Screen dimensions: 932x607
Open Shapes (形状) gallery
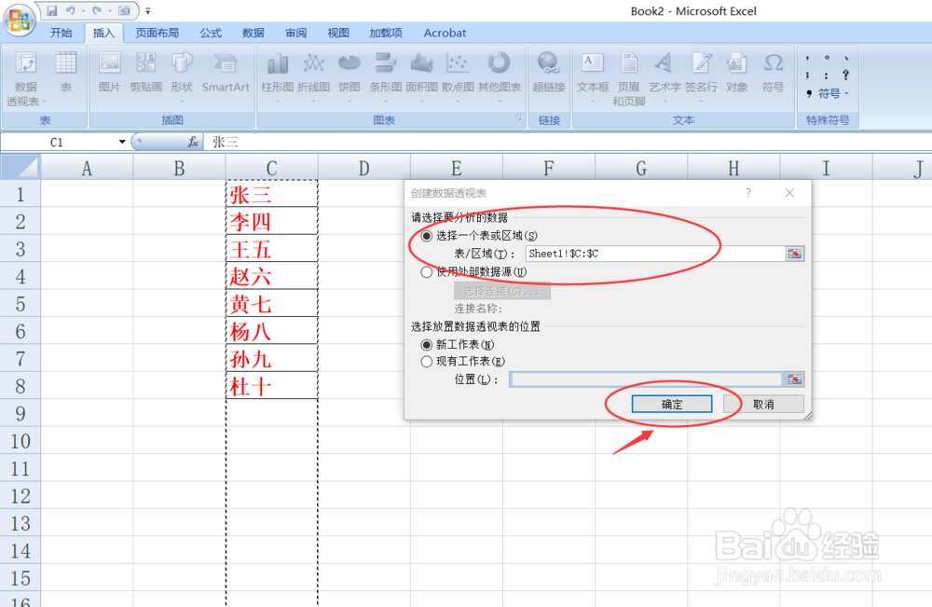pyautogui.click(x=182, y=76)
